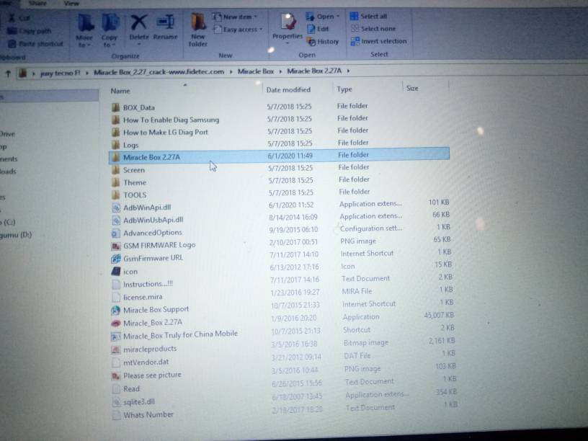Switch to the View ribbon tab
The width and height of the screenshot is (588, 441).
coord(71,4)
